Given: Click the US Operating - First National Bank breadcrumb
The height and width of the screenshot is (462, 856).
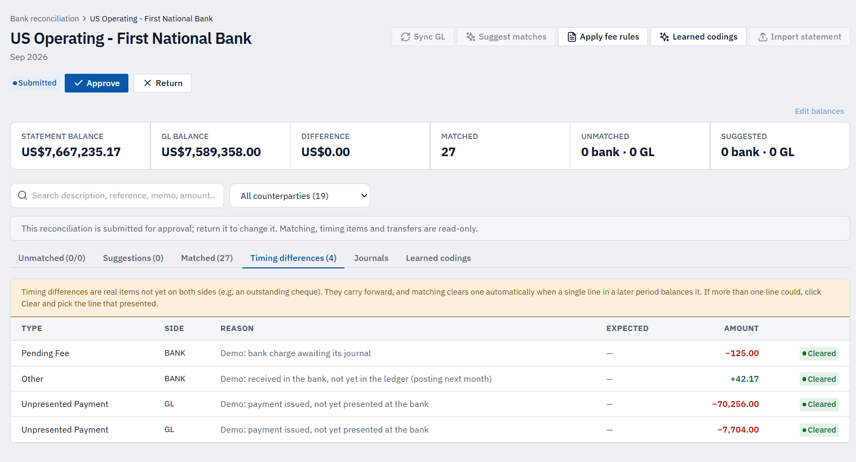Looking at the screenshot, I should tap(151, 19).
